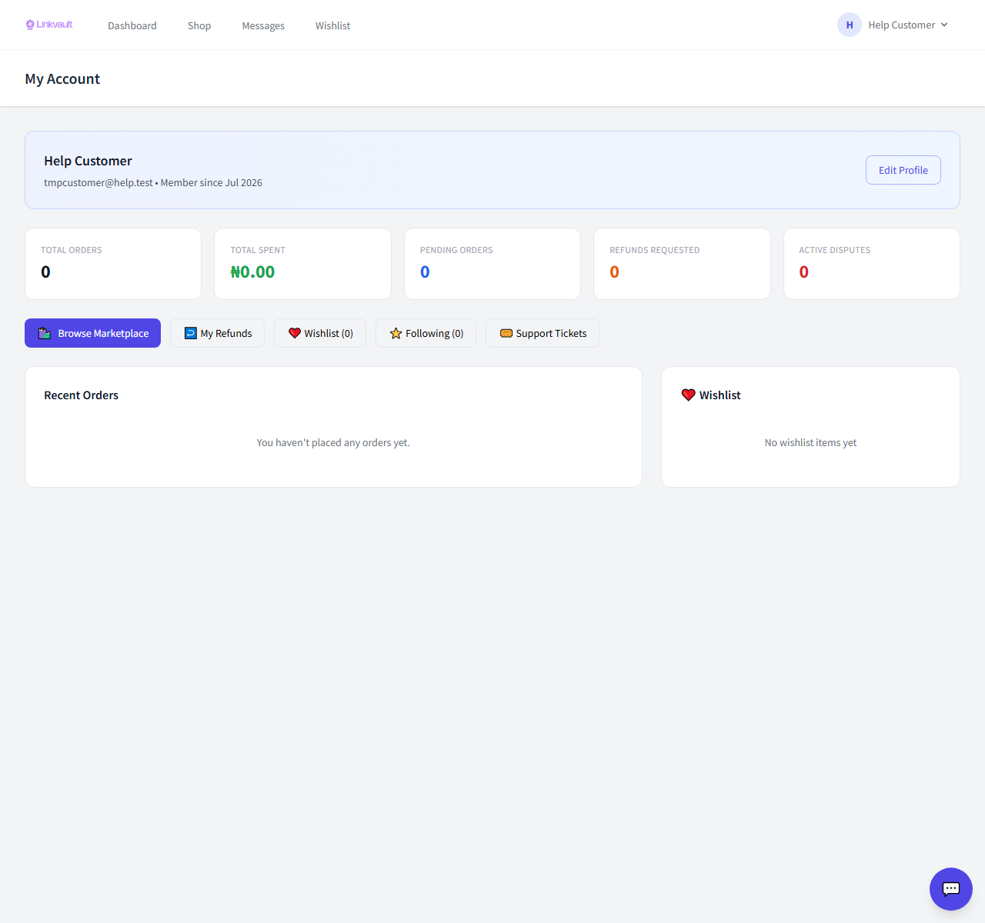Click the H user avatar
Viewport: 985px width, 923px height.
pyautogui.click(x=850, y=25)
